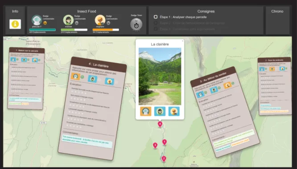Image resolution: width=297 pixels, height=169 pixels.
Task: Click the orange highlighted avatar on card 3
Action: (227, 85)
